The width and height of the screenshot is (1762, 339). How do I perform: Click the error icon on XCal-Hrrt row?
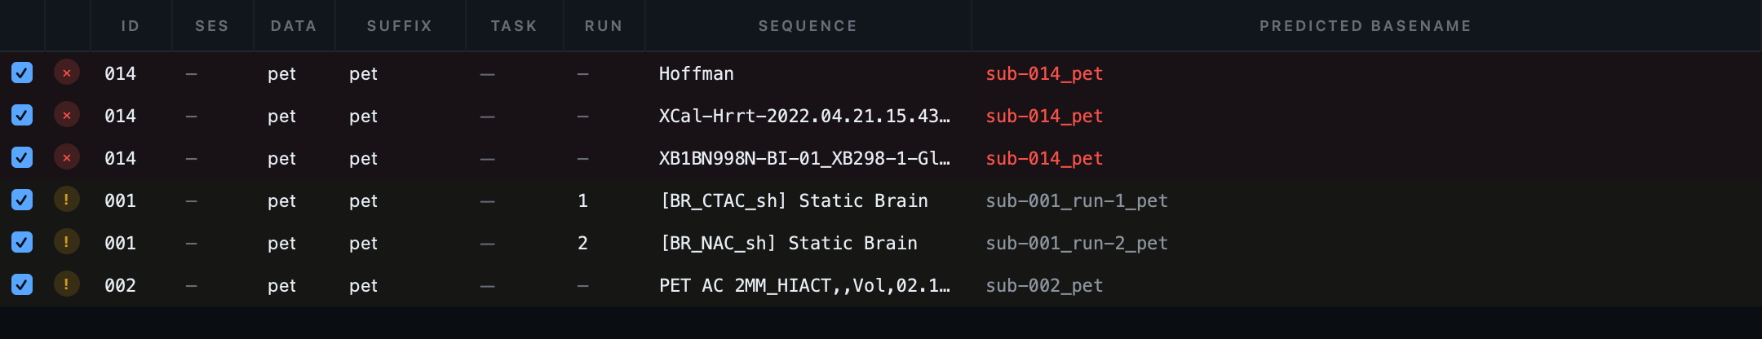click(x=67, y=116)
